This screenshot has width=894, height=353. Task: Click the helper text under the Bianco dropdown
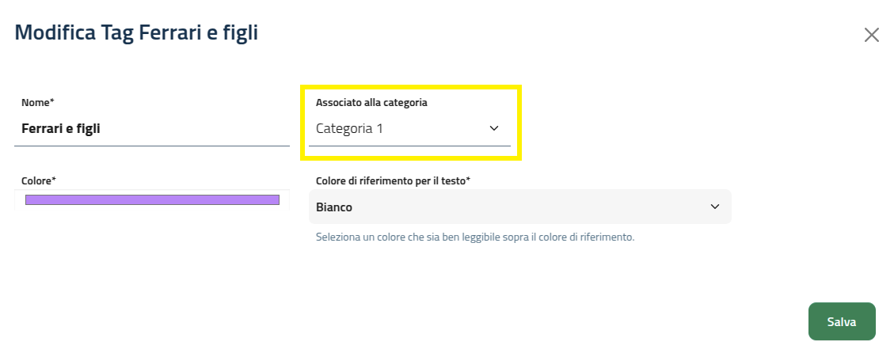475,237
